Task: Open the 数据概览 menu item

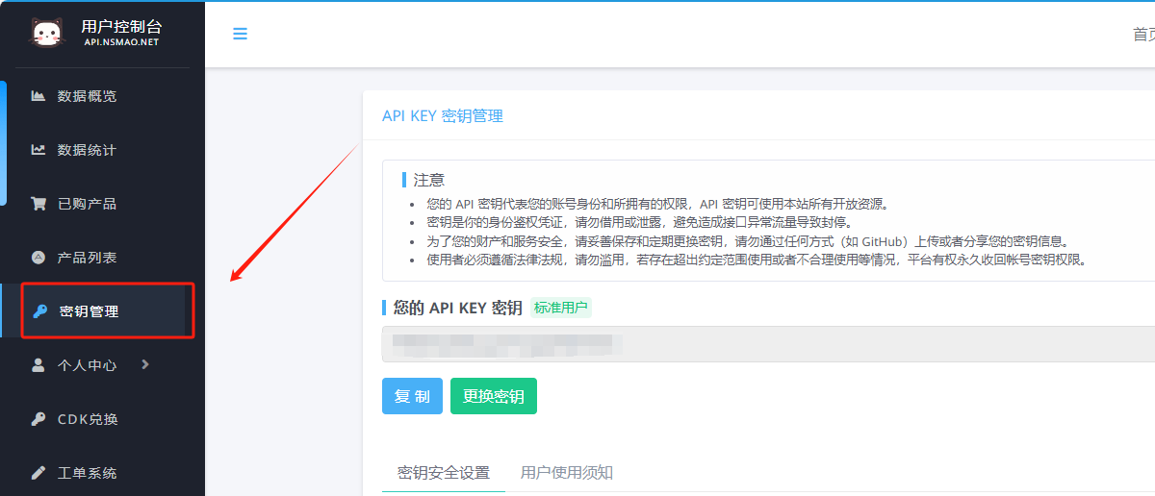Action: pos(87,96)
